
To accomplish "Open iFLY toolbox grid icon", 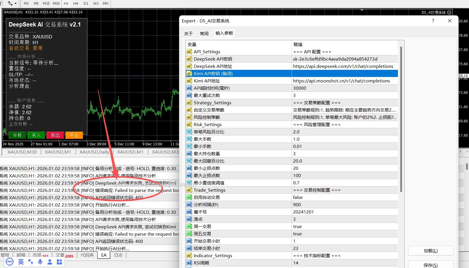I will pos(59,262).
